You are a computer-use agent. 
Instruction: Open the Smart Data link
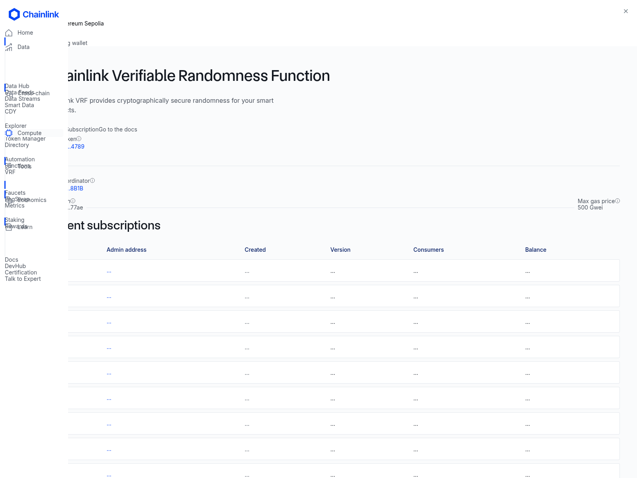coord(19,105)
